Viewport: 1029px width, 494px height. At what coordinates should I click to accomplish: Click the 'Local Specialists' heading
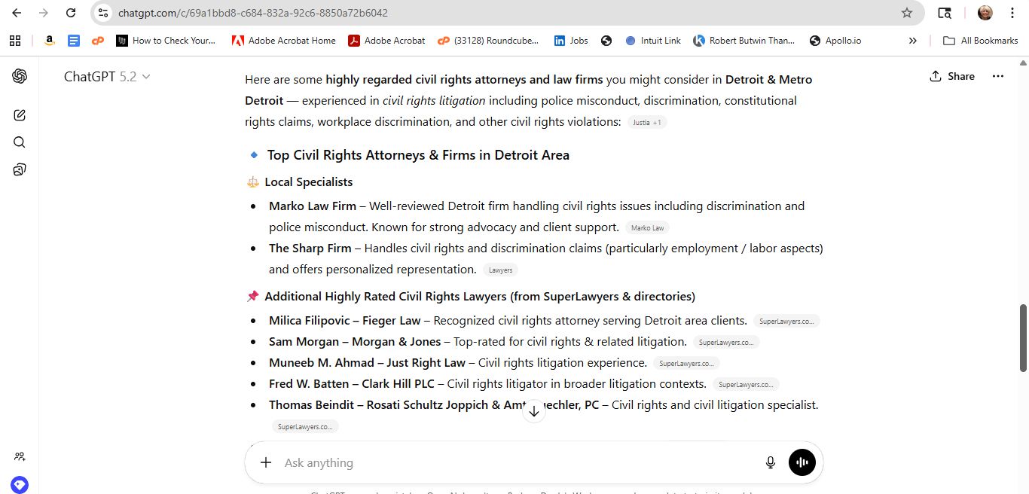click(x=309, y=181)
